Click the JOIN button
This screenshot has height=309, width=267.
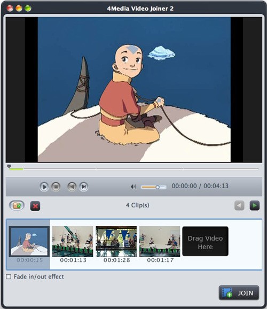239,293
